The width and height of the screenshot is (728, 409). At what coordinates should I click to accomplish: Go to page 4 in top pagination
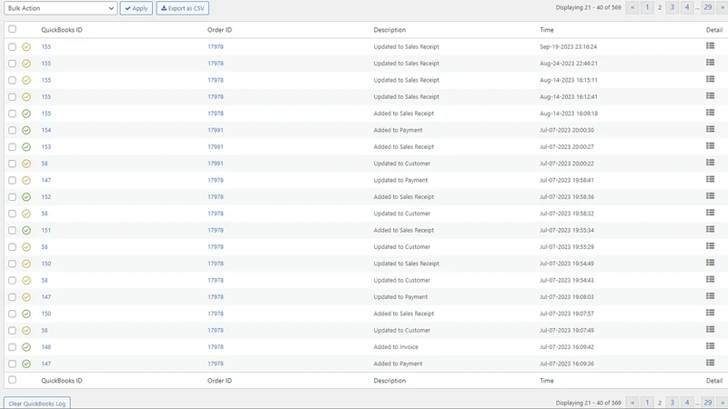[x=687, y=7]
